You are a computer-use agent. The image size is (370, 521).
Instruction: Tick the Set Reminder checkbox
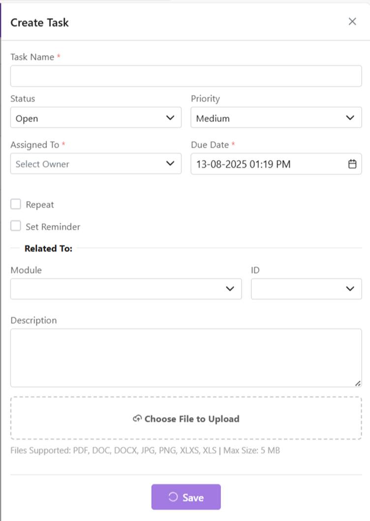point(16,226)
